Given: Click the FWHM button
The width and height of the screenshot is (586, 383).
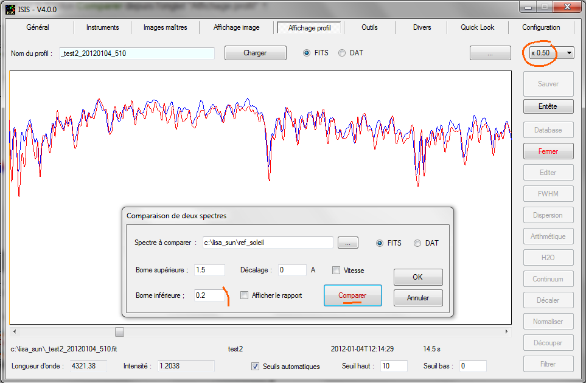Looking at the screenshot, I should click(548, 194).
